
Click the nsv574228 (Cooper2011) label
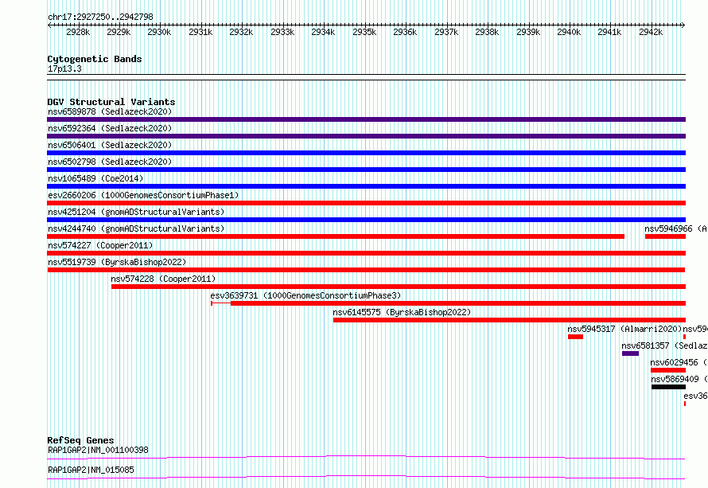(163, 279)
